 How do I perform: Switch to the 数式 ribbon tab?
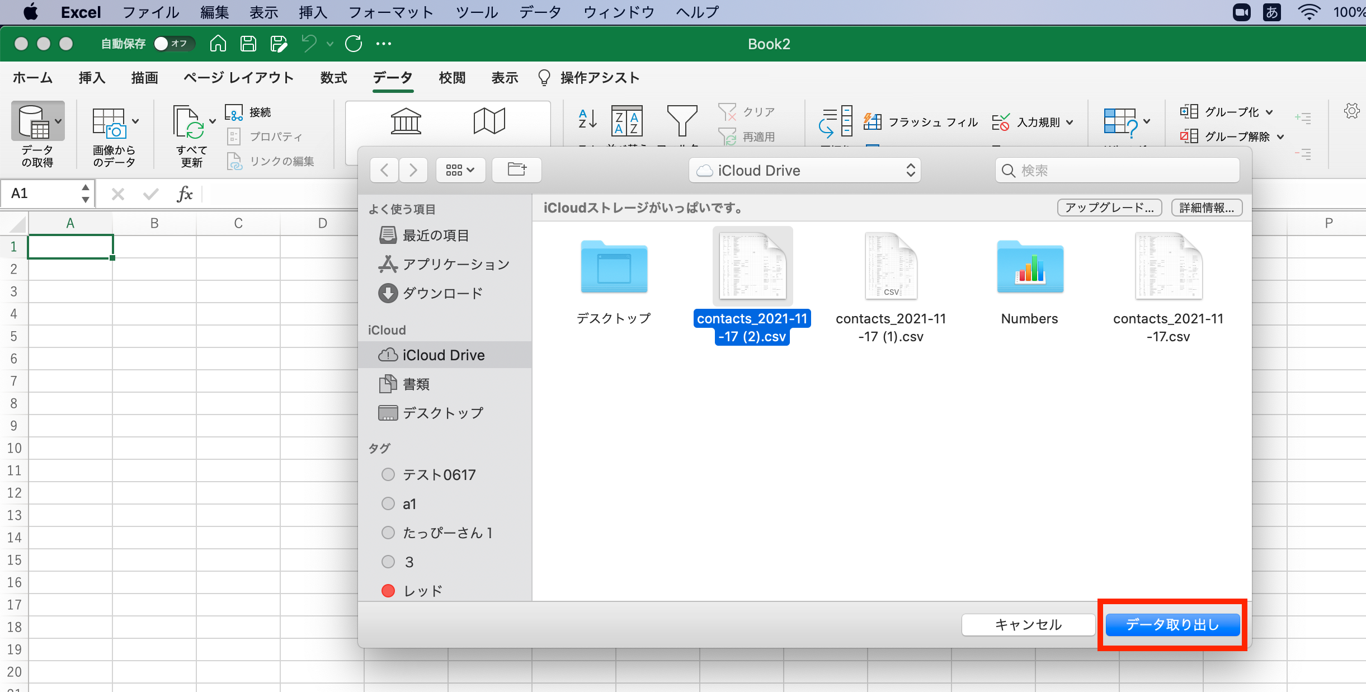coord(333,78)
